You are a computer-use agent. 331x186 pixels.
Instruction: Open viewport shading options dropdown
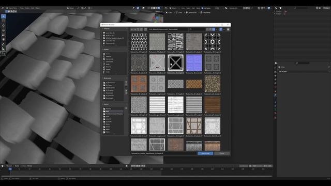click(161, 8)
